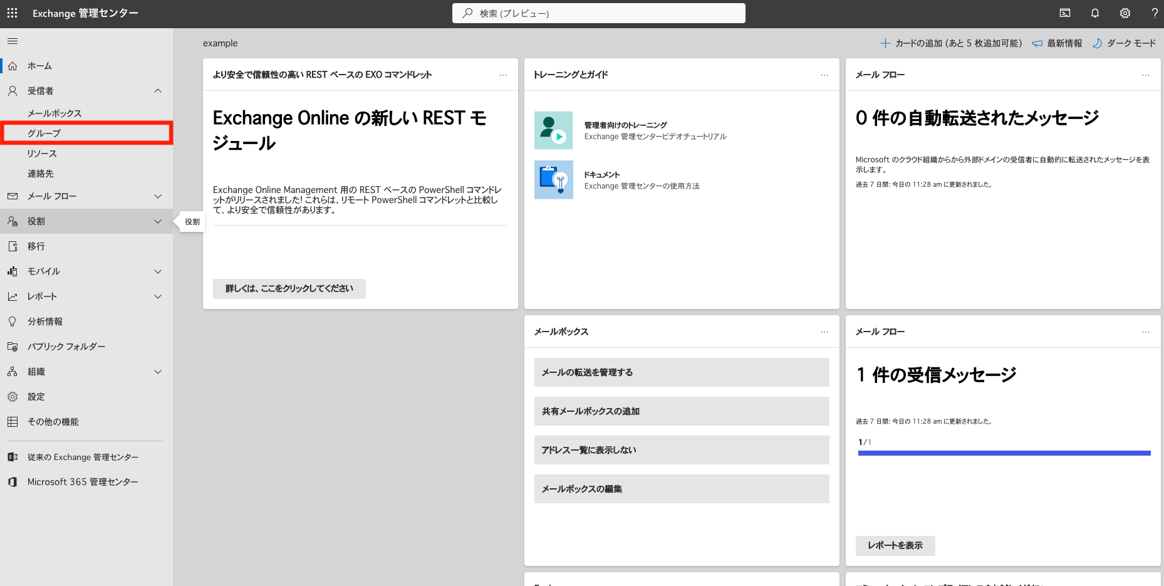This screenshot has width=1164, height=586.
Task: Toggle ダーク モード
Action: [x=1125, y=43]
